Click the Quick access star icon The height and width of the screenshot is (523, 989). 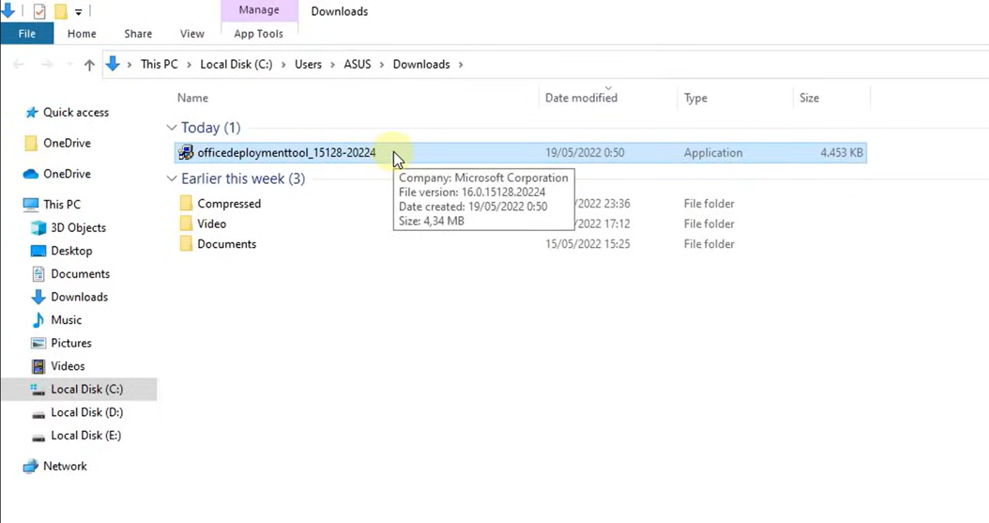point(31,112)
